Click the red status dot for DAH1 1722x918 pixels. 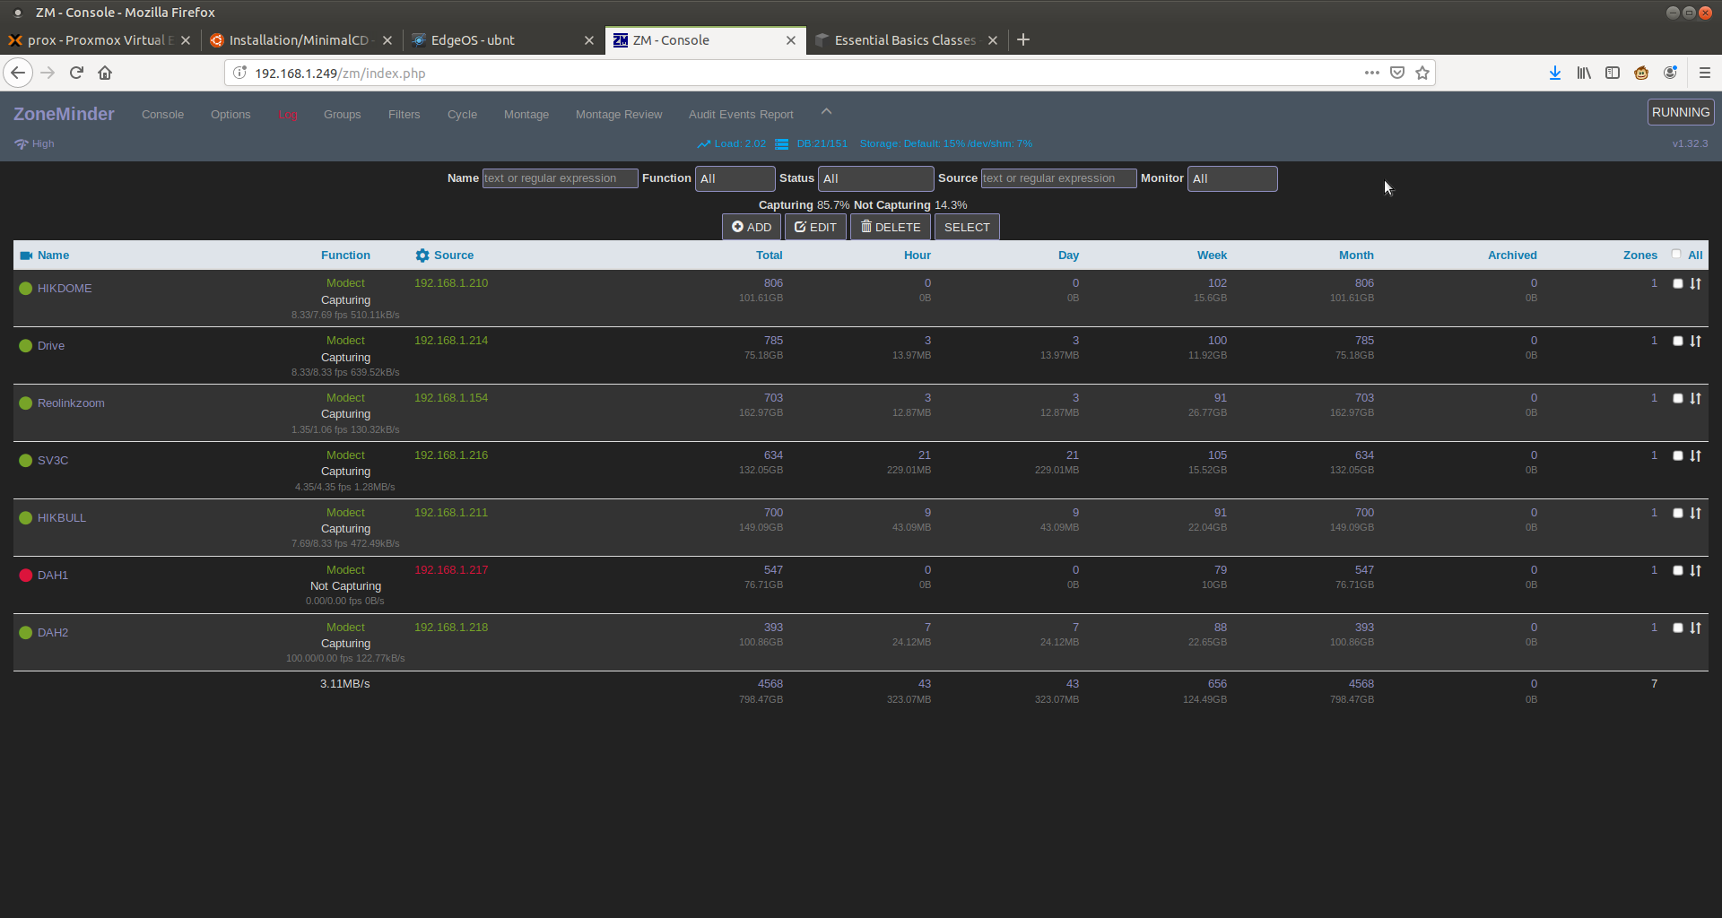pyautogui.click(x=26, y=576)
